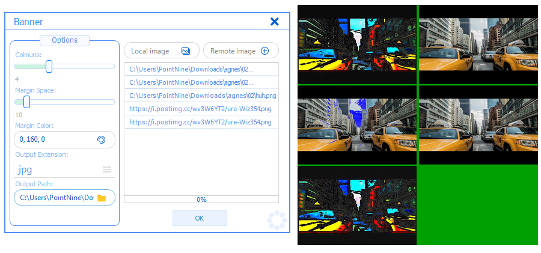This screenshot has height=253, width=541.
Task: Adjust the Margin Space slider handle
Action: coord(26,102)
